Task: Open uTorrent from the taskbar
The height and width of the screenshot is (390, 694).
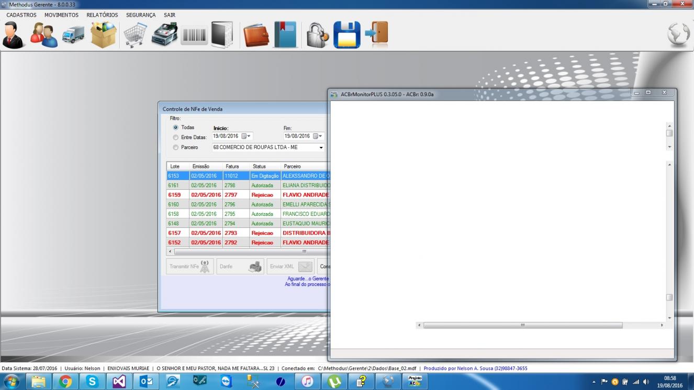Action: coord(334,382)
